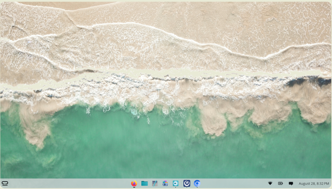Click the battery status tray icon
The width and height of the screenshot is (332, 189).
pyautogui.click(x=280, y=183)
